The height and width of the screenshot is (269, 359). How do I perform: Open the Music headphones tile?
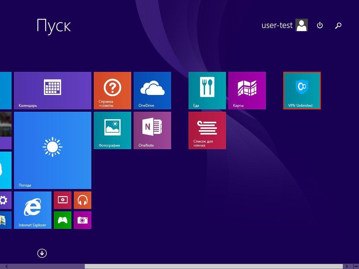[x=82, y=200]
